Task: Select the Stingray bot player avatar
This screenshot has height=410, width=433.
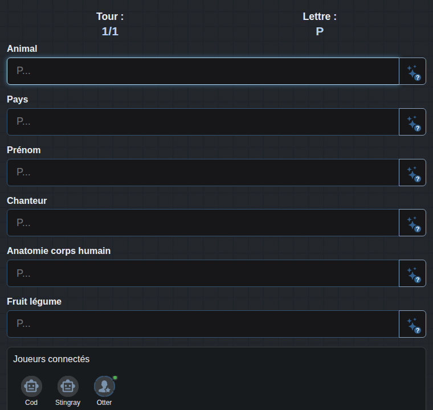Action: 68,386
